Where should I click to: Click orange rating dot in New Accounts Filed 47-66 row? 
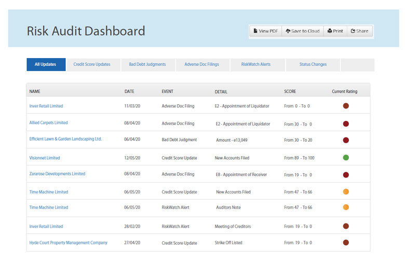[x=346, y=191]
